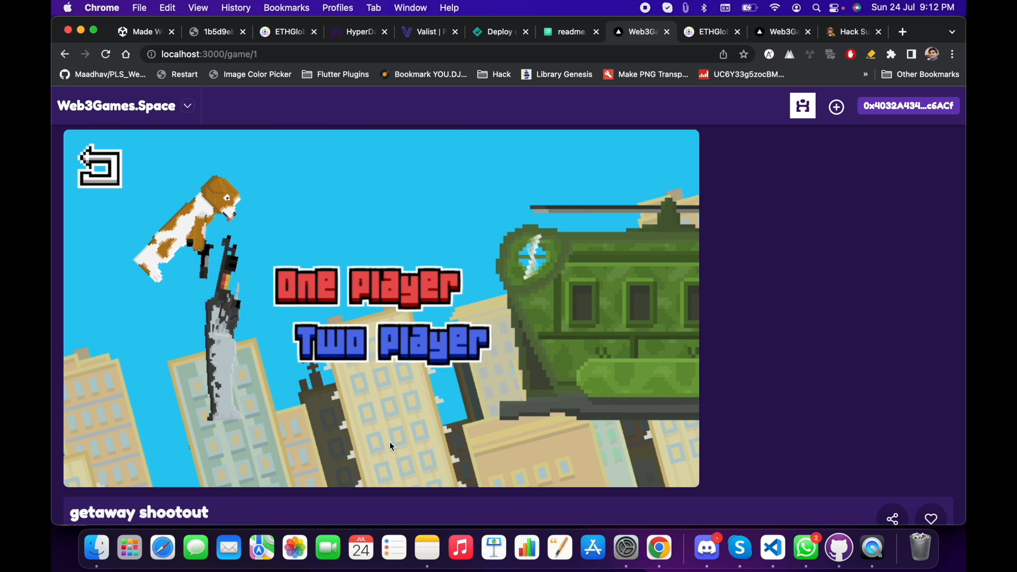
Task: Reload the current page
Action: click(106, 54)
